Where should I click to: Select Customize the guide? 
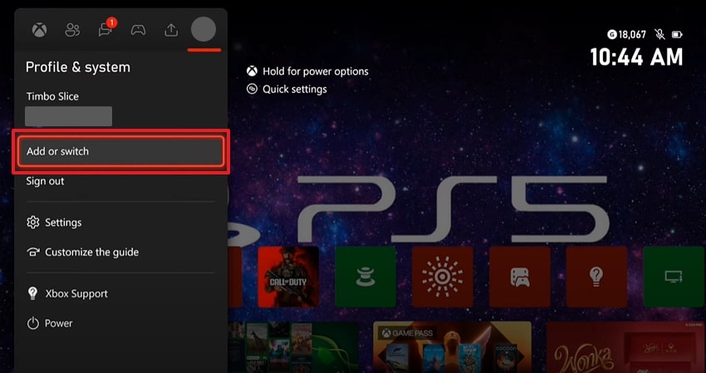coord(82,253)
